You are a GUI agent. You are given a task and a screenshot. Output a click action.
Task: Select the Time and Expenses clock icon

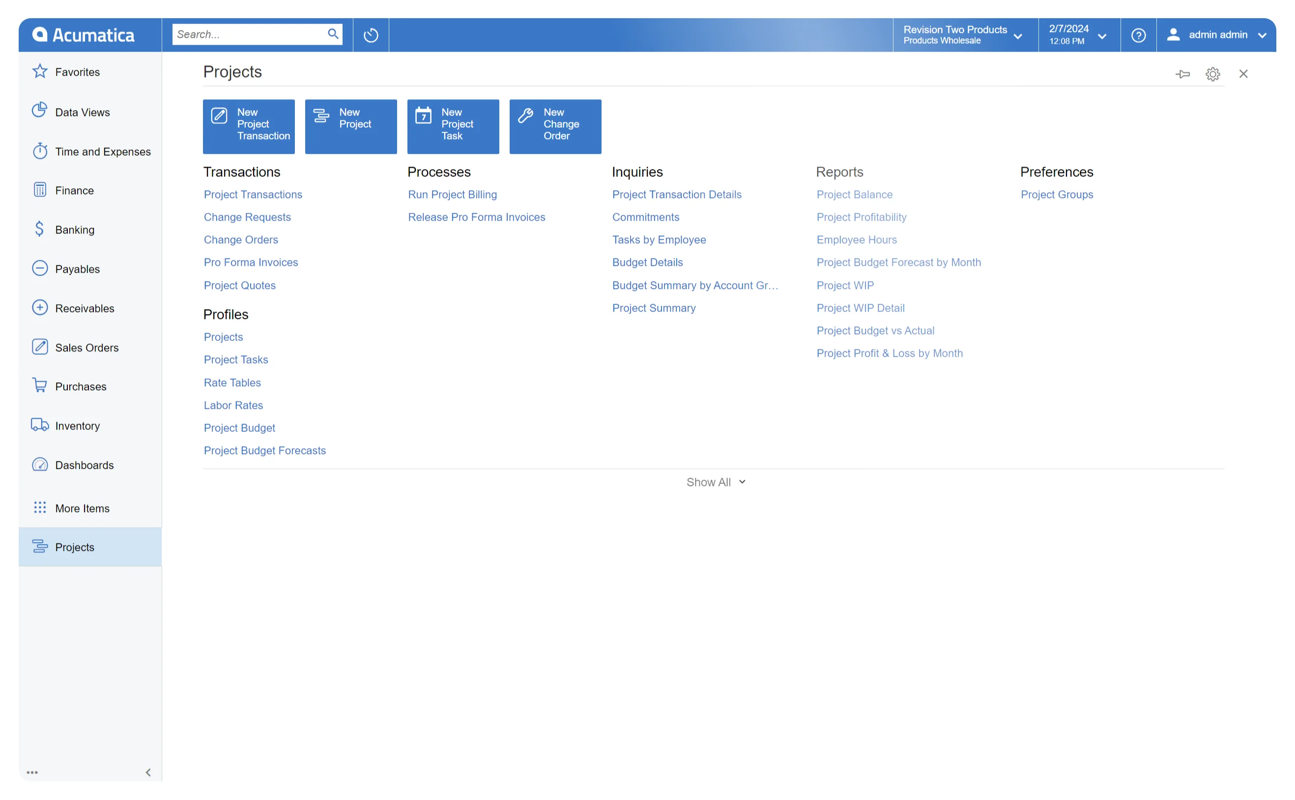[40, 151]
